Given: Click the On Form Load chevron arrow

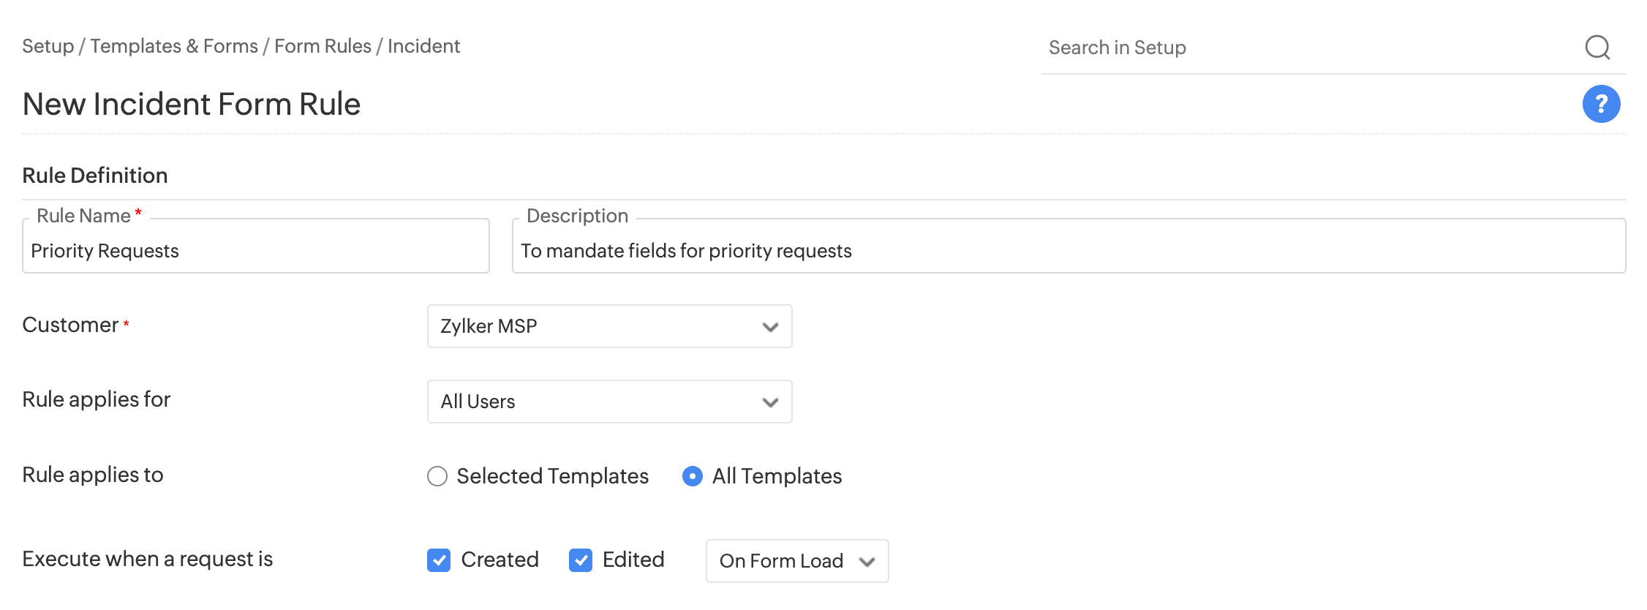Looking at the screenshot, I should 867,562.
